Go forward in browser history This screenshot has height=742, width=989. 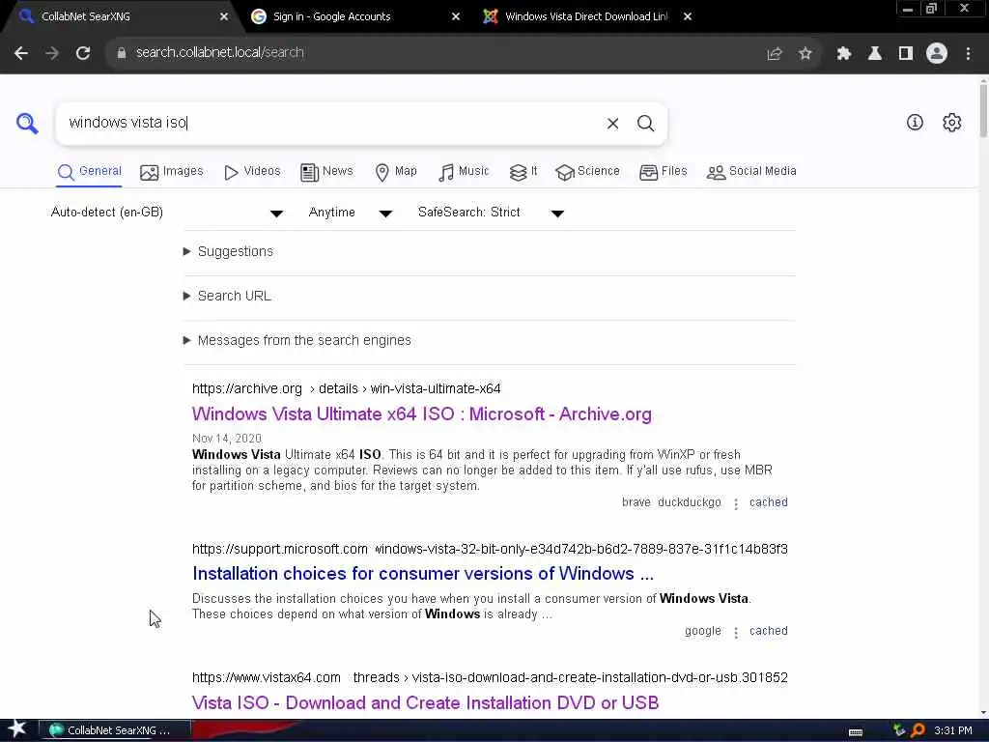tap(52, 53)
